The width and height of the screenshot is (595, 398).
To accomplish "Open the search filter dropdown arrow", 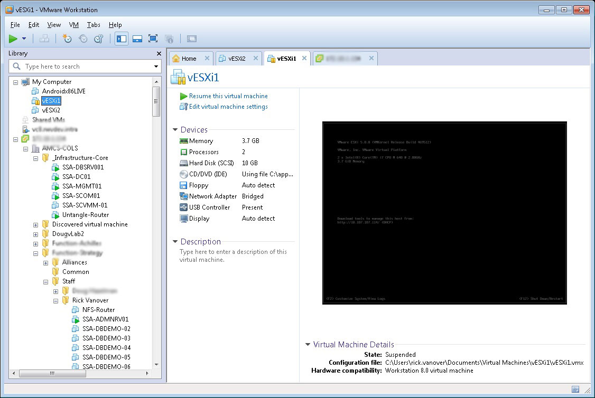I will [156, 67].
